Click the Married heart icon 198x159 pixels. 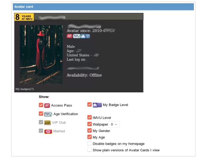48,132
